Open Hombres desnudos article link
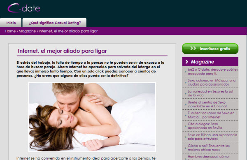This screenshot has width=247, height=160. (208, 157)
